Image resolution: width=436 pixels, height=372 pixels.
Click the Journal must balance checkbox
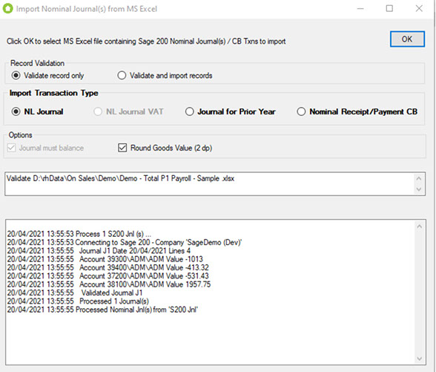(11, 148)
